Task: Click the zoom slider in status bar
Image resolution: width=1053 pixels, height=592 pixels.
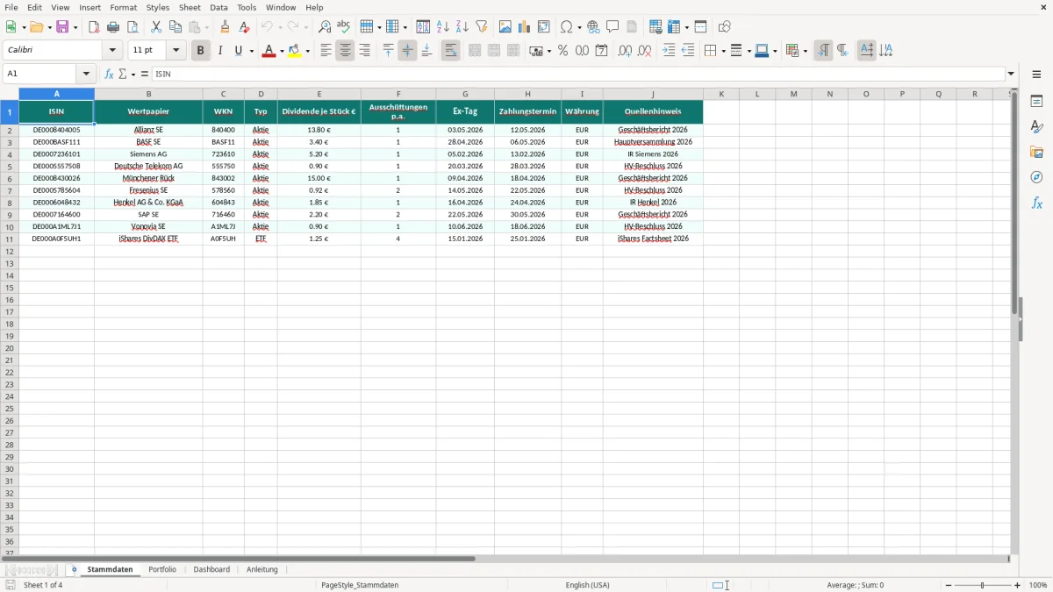Action: coord(983,585)
